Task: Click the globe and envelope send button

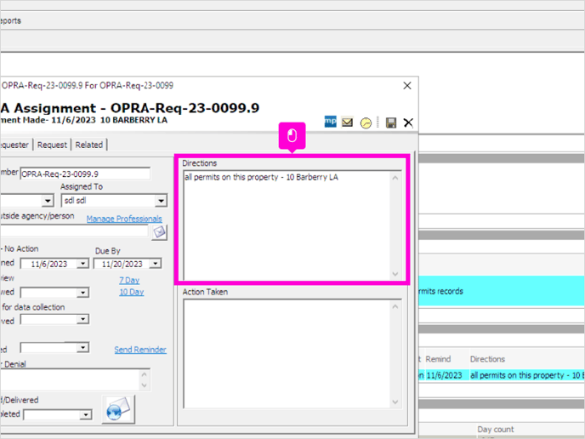Action: click(118, 409)
